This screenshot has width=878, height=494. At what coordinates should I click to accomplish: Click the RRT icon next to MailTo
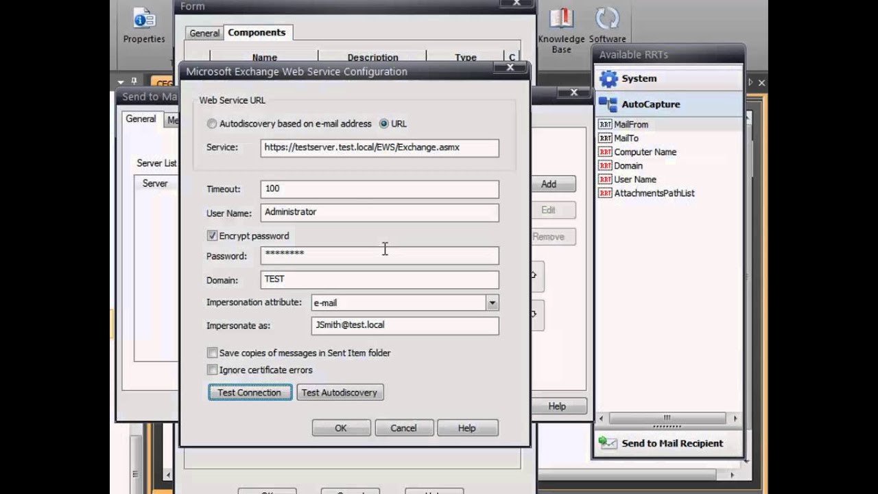coord(605,138)
